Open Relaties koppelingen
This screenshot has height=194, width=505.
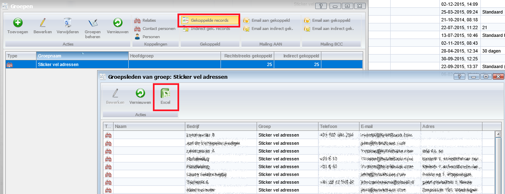[x=149, y=20]
